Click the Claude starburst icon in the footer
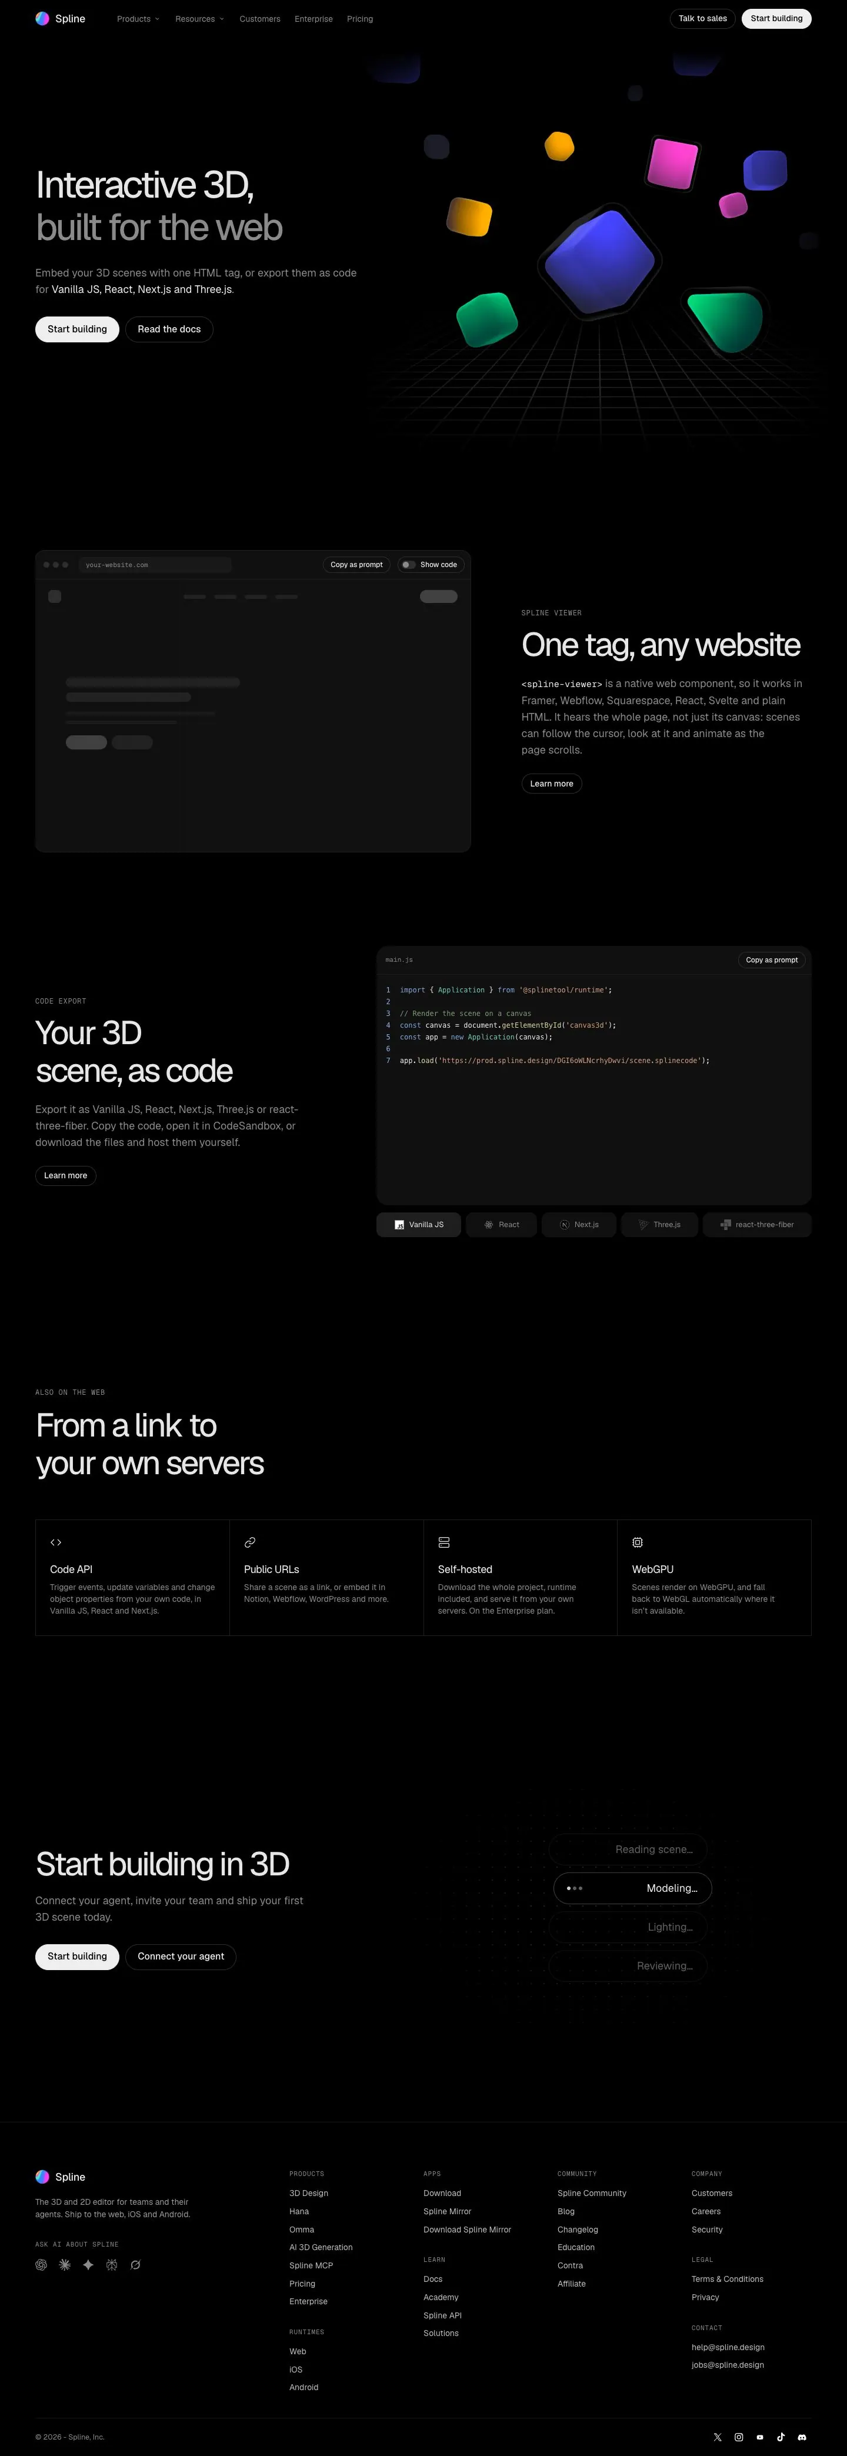The image size is (847, 2456). click(65, 2264)
